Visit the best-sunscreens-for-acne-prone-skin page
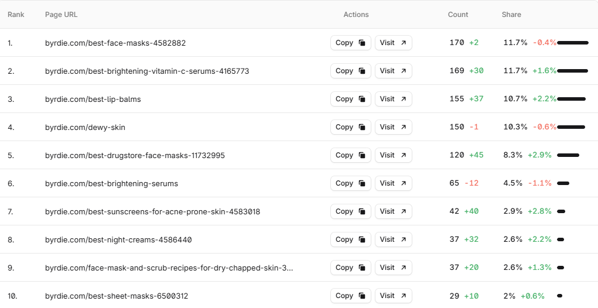Image resolution: width=598 pixels, height=308 pixels. coord(393,211)
